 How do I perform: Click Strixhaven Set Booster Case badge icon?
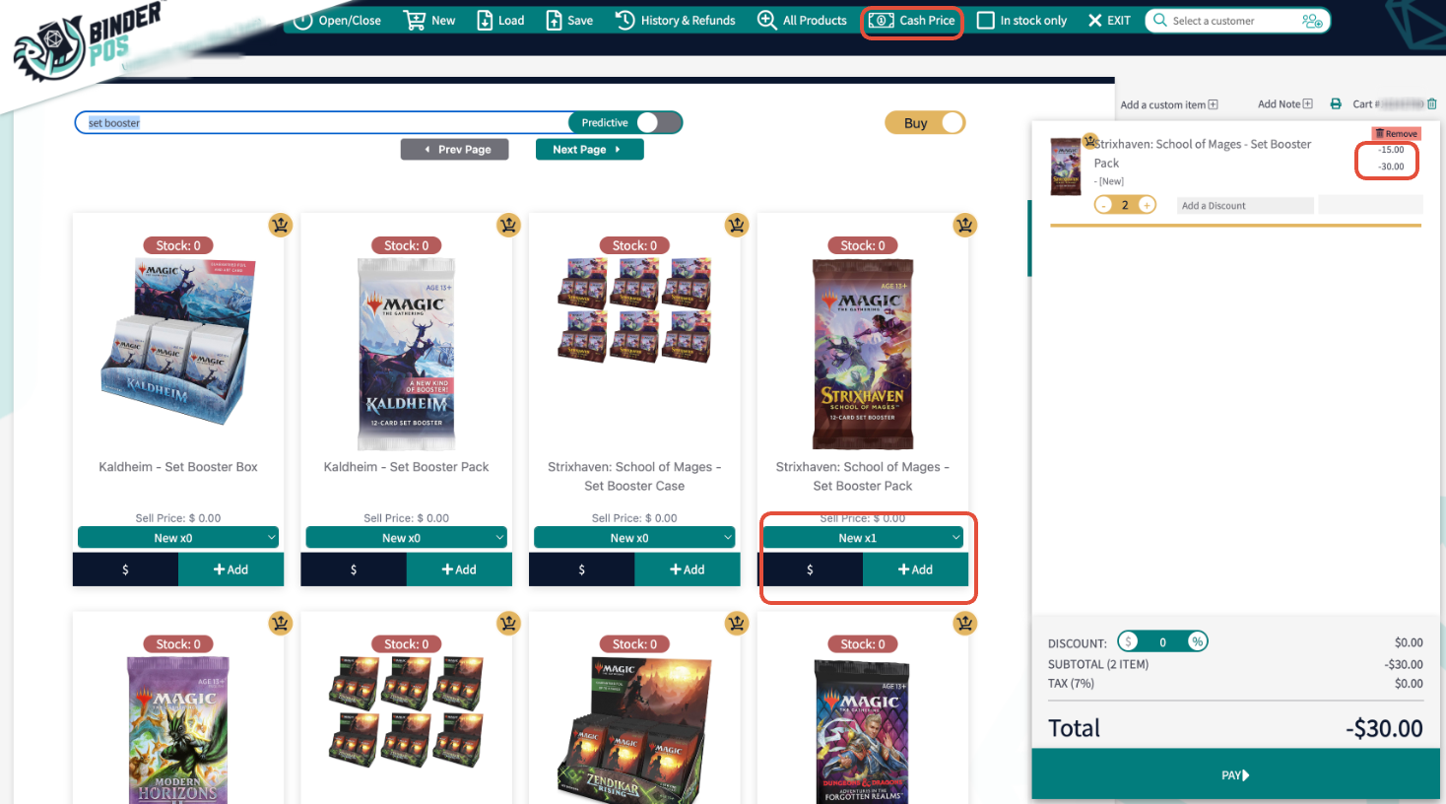point(737,225)
